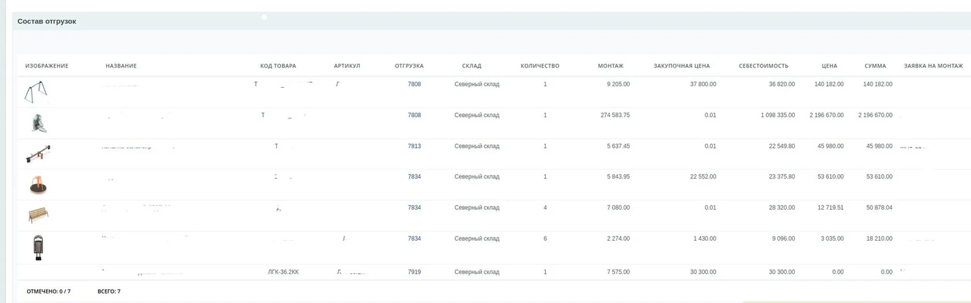Sort by СКЛАД column header

tap(472, 66)
